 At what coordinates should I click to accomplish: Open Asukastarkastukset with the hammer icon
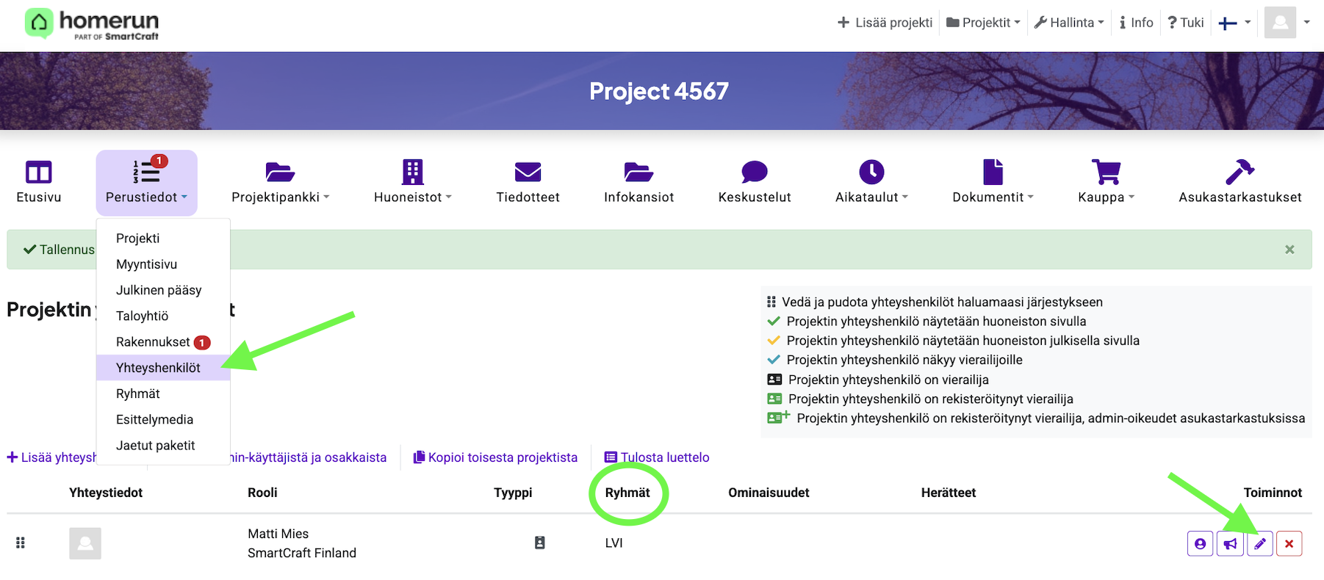[x=1240, y=181]
